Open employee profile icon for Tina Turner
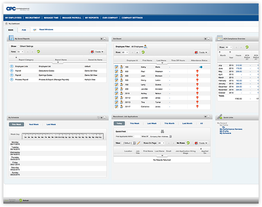The image size is (262, 207). [121, 102]
